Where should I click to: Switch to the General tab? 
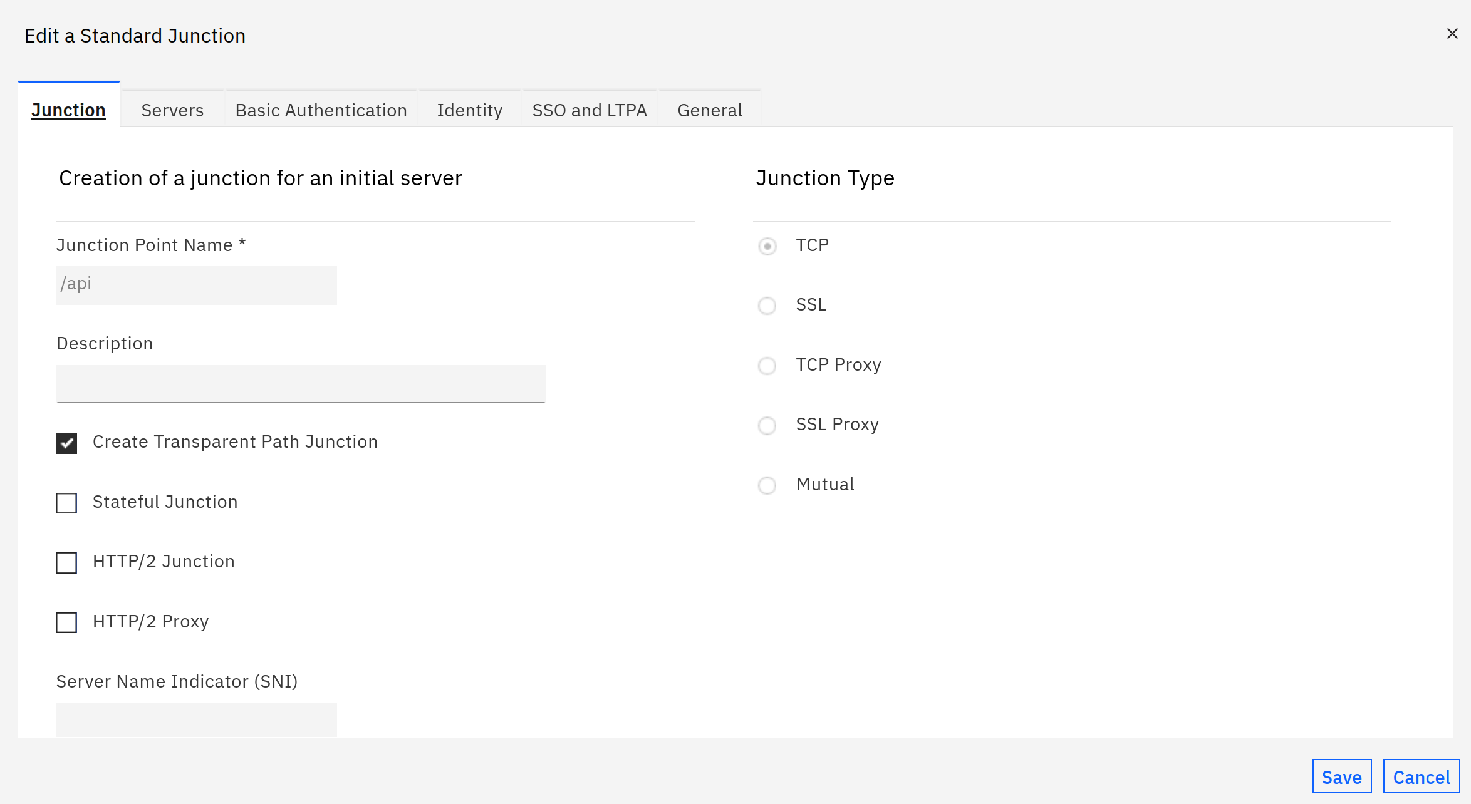(x=709, y=110)
